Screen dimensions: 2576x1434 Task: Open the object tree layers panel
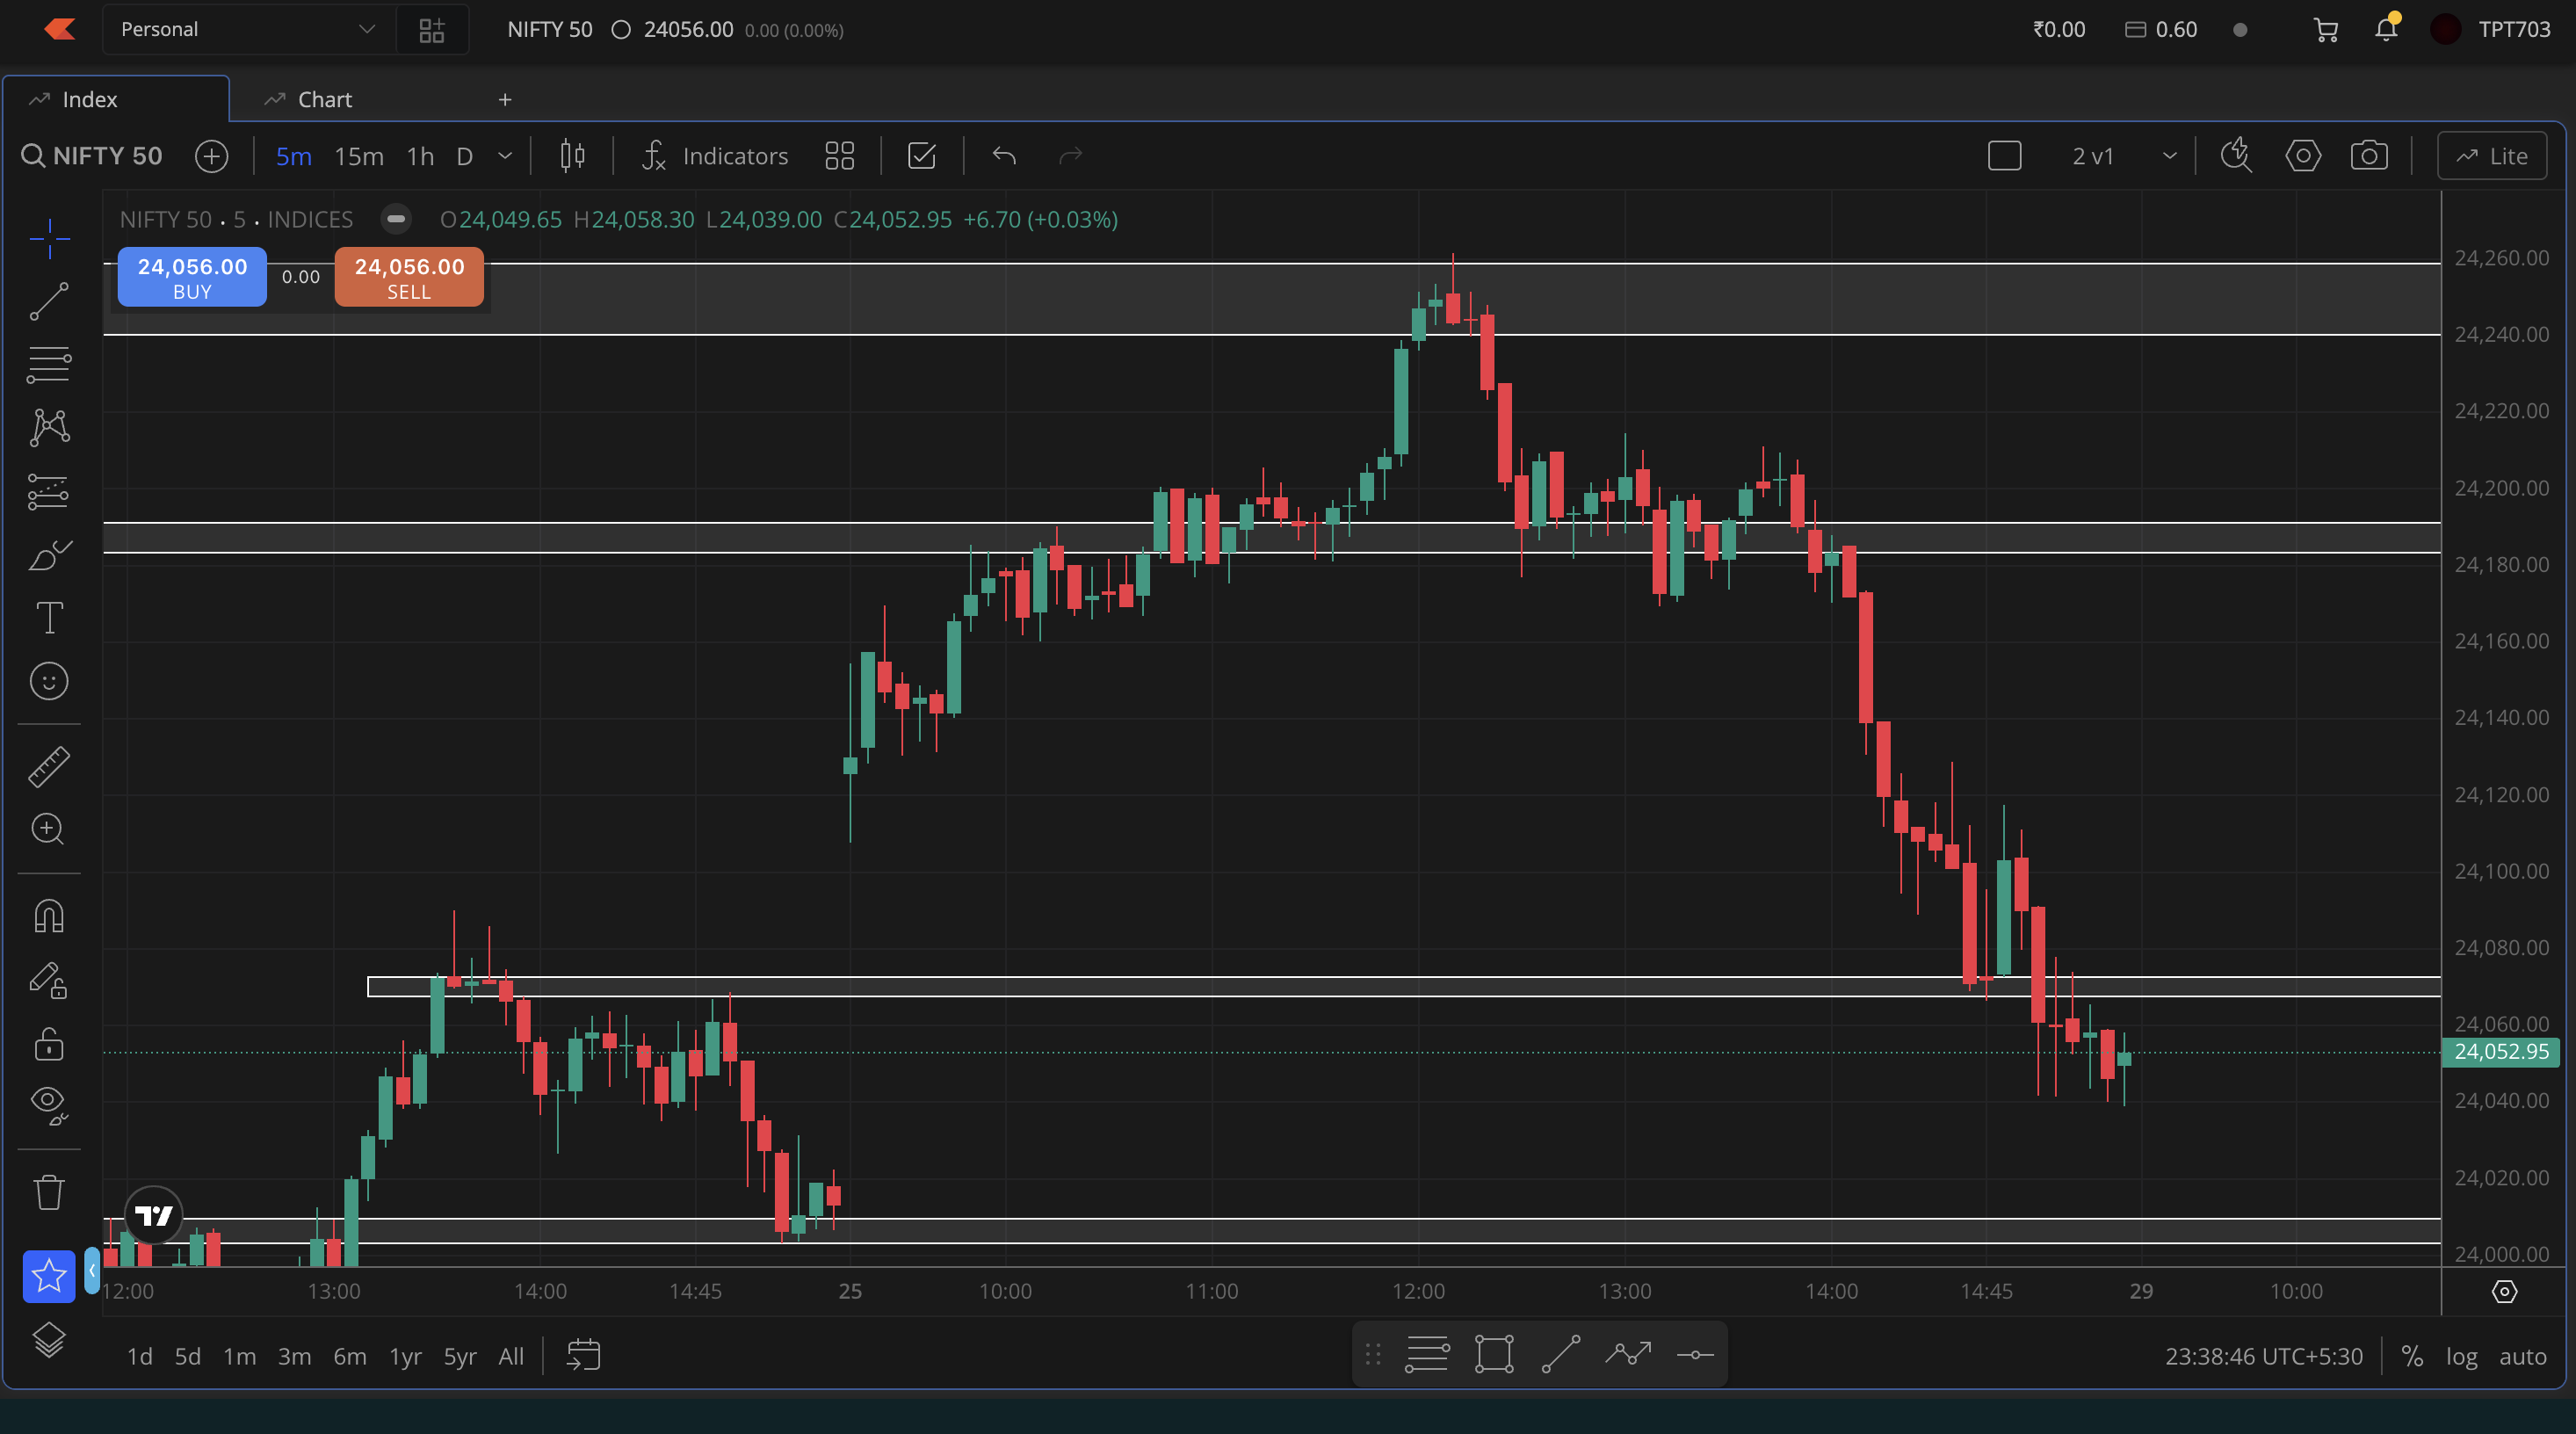click(x=49, y=1340)
